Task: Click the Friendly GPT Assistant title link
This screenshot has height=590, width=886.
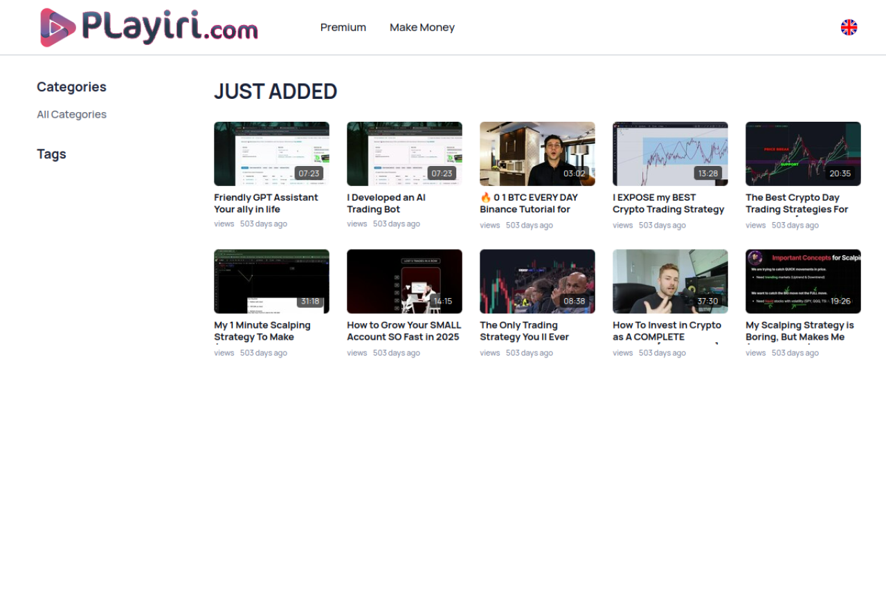Action: [266, 203]
